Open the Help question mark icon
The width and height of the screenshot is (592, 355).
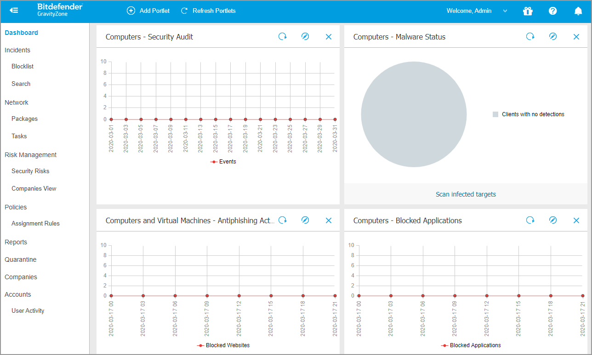click(552, 11)
